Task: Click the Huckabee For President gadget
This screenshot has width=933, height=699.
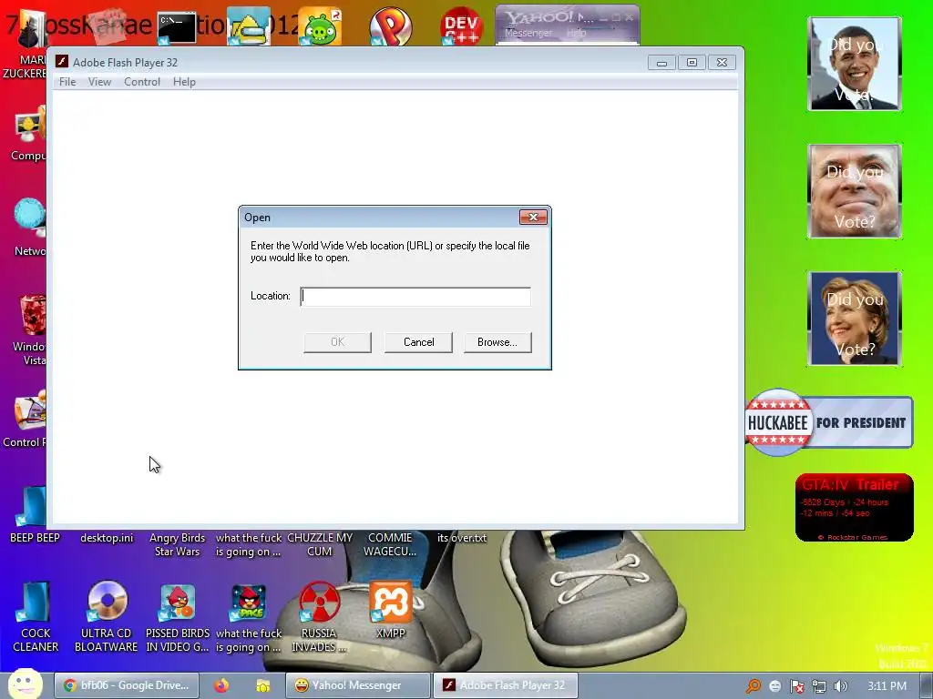Action: [x=829, y=422]
